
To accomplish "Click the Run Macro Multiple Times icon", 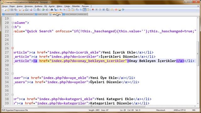I will click(104, 10).
